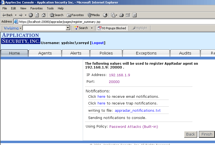Image resolution: width=215 pixels, height=145 pixels.
Task: Expand the Vivisimo search box dropdown
Action: 68,28
